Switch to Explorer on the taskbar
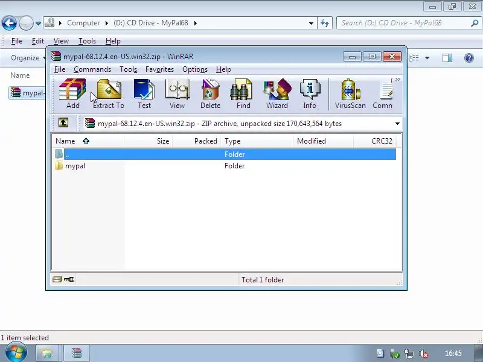Viewport: 483px width, 362px height. 47,353
